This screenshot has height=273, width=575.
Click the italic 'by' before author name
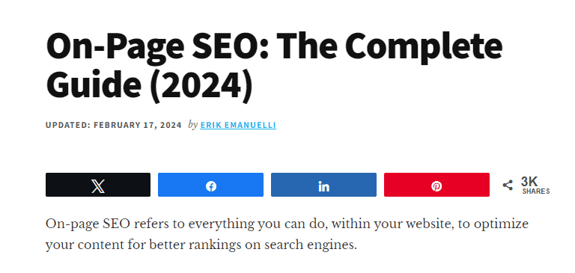[193, 125]
